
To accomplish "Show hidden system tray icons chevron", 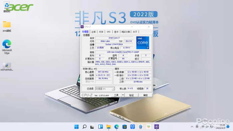I will point(192,127).
